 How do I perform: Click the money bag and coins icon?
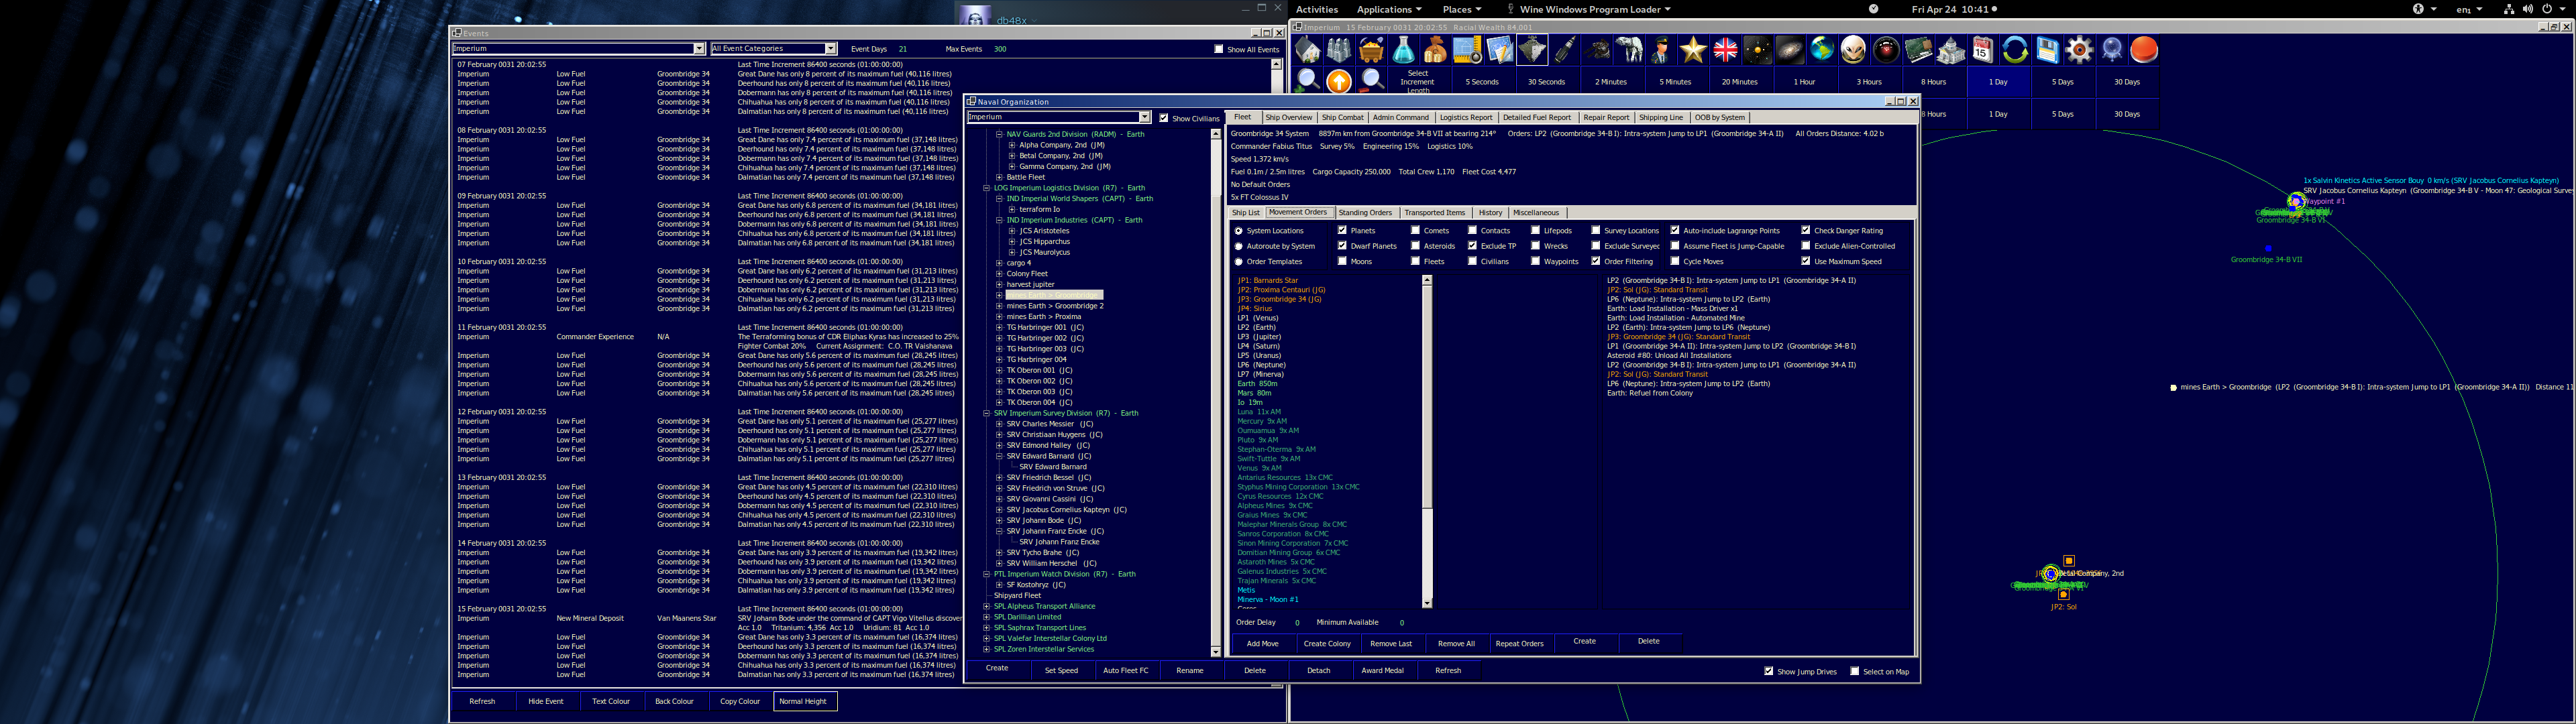1435,50
